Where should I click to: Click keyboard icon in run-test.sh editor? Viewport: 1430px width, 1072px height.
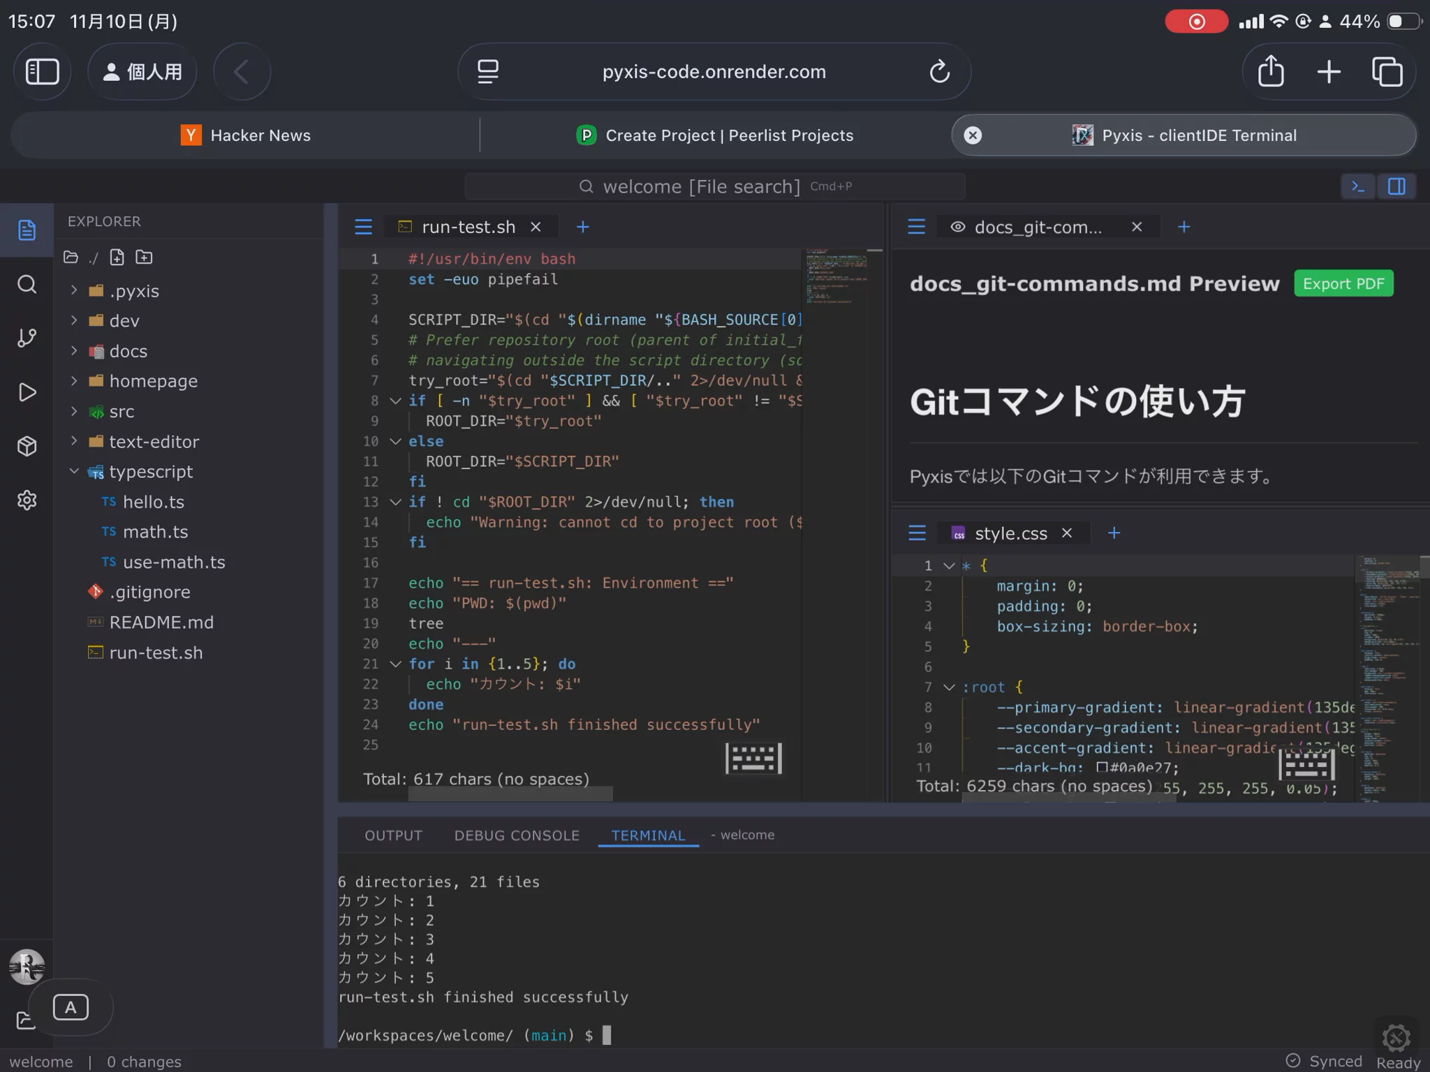[x=753, y=758]
